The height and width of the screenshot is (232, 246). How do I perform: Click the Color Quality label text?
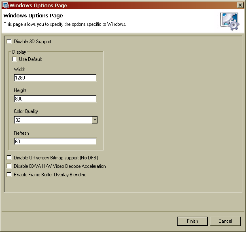[26, 111]
